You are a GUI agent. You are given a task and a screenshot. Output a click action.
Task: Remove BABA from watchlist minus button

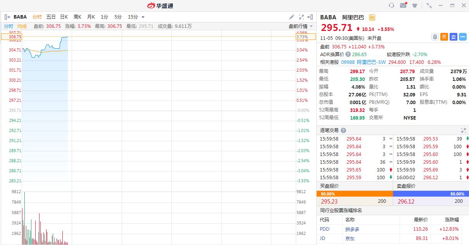click(463, 37)
